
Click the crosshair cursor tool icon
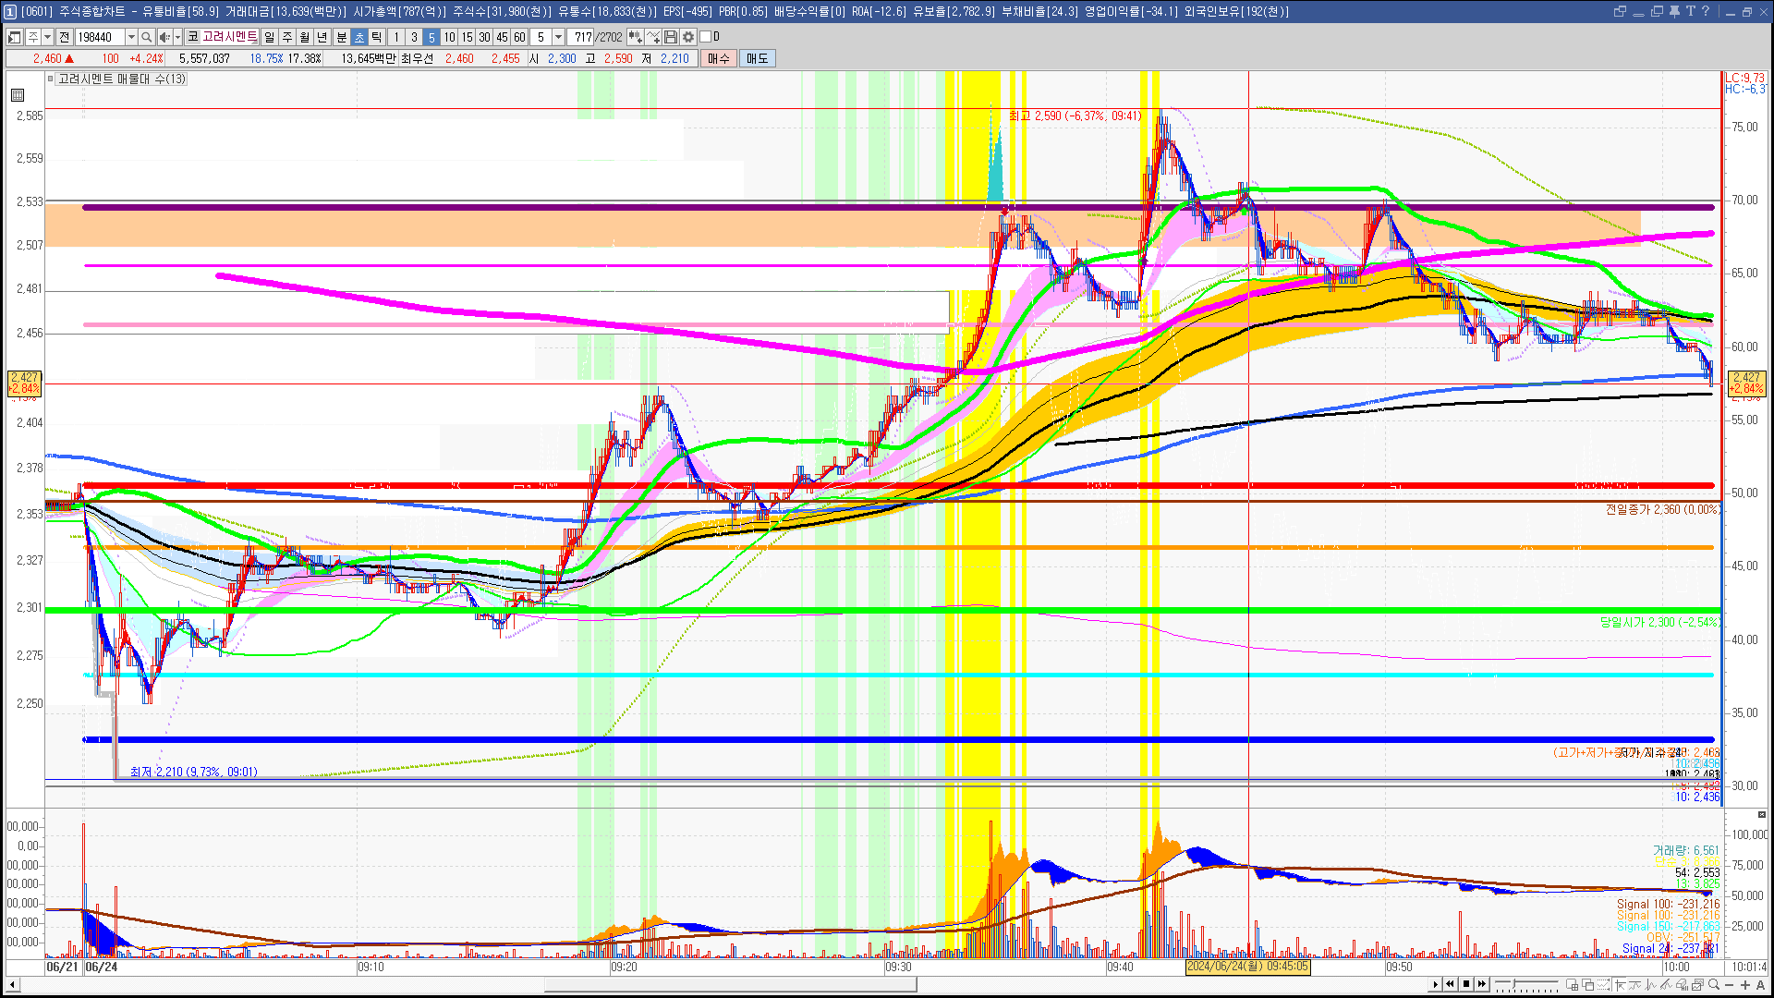1620,985
